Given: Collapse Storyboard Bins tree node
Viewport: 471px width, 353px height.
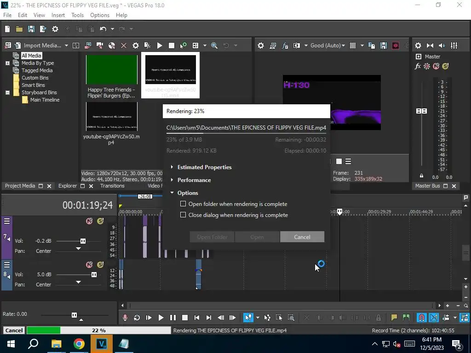Looking at the screenshot, I should coord(7,92).
